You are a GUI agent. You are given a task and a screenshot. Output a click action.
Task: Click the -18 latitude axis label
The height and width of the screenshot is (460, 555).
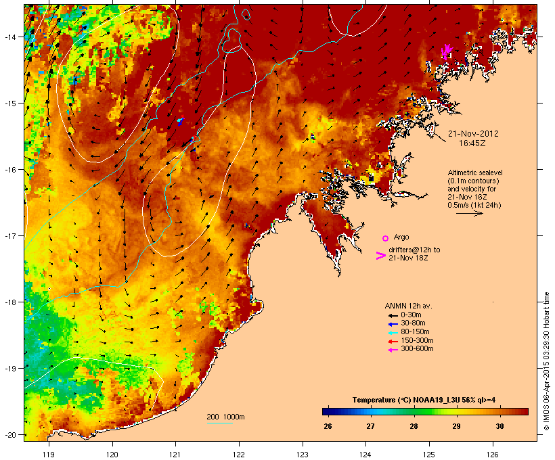point(9,302)
